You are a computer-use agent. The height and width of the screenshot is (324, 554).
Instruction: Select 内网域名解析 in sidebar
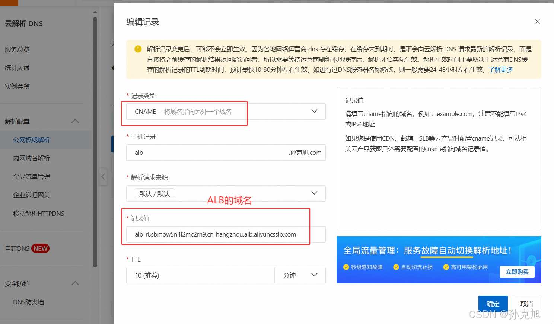(x=32, y=158)
